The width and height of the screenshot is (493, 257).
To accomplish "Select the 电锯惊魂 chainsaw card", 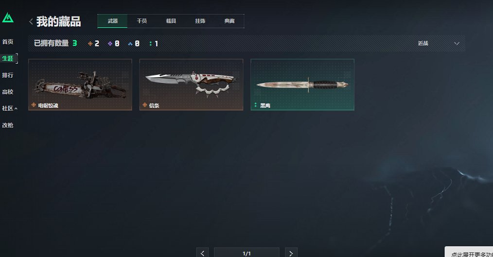I will coord(80,85).
